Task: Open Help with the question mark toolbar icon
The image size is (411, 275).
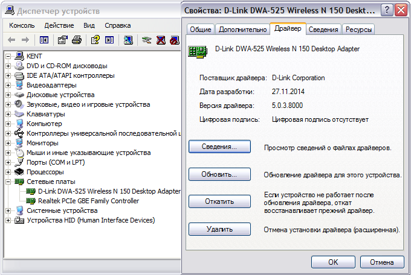Action: [95, 40]
